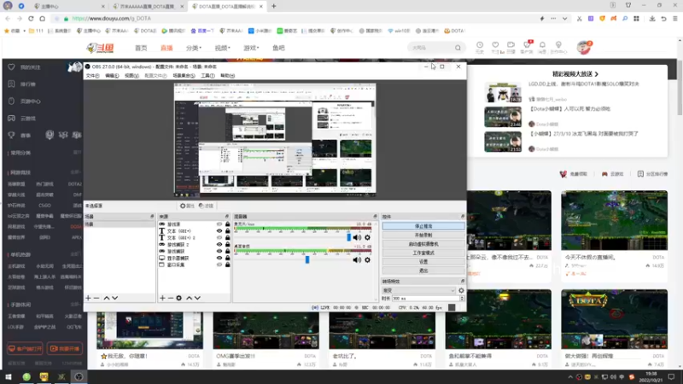
Task: Open new browser tab with plus
Action: 273,6
